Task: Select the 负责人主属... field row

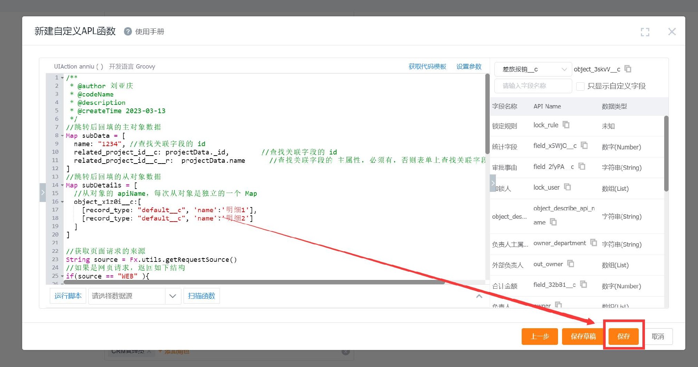Action: (x=577, y=244)
